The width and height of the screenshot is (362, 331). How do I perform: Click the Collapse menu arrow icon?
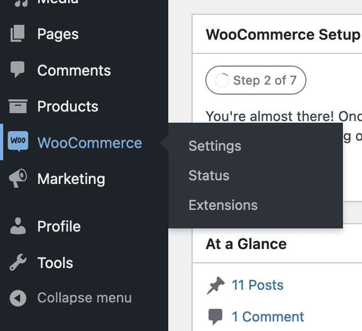17,298
